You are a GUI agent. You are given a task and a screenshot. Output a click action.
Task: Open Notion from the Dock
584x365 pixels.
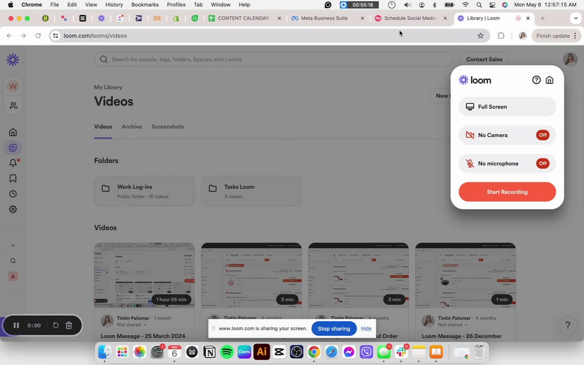click(x=209, y=352)
